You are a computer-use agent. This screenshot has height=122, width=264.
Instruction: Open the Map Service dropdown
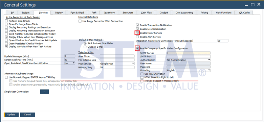117,64
